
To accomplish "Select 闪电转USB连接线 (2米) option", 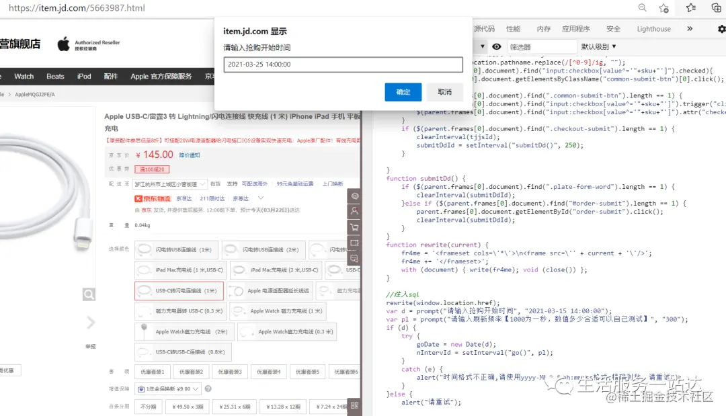I will [264, 250].
